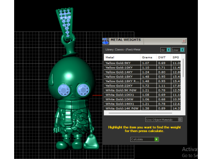Select the White Gold:9K PdW row
This screenshot has width=212, height=159.
pos(142,90)
